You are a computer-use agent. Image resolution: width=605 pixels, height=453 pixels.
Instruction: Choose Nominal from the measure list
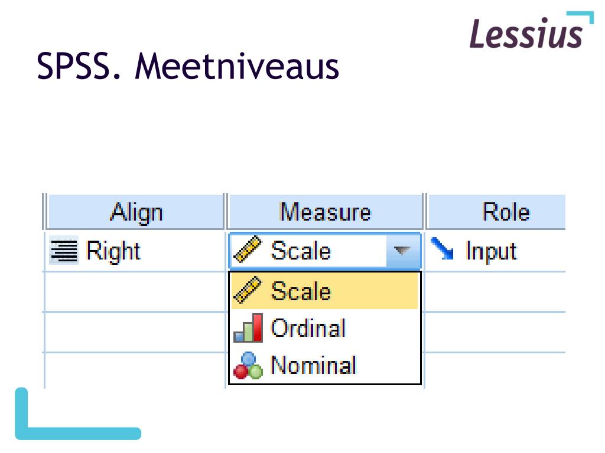(324, 365)
